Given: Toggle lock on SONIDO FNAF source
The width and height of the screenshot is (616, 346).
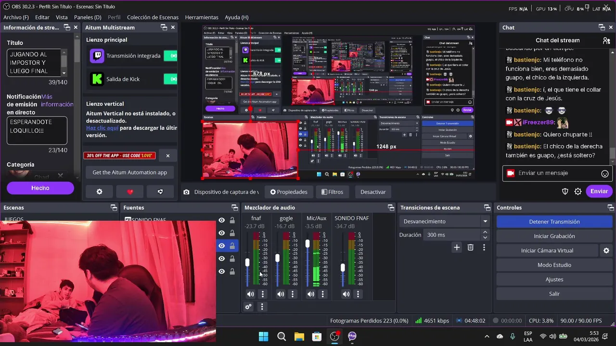Looking at the screenshot, I should 232,220.
